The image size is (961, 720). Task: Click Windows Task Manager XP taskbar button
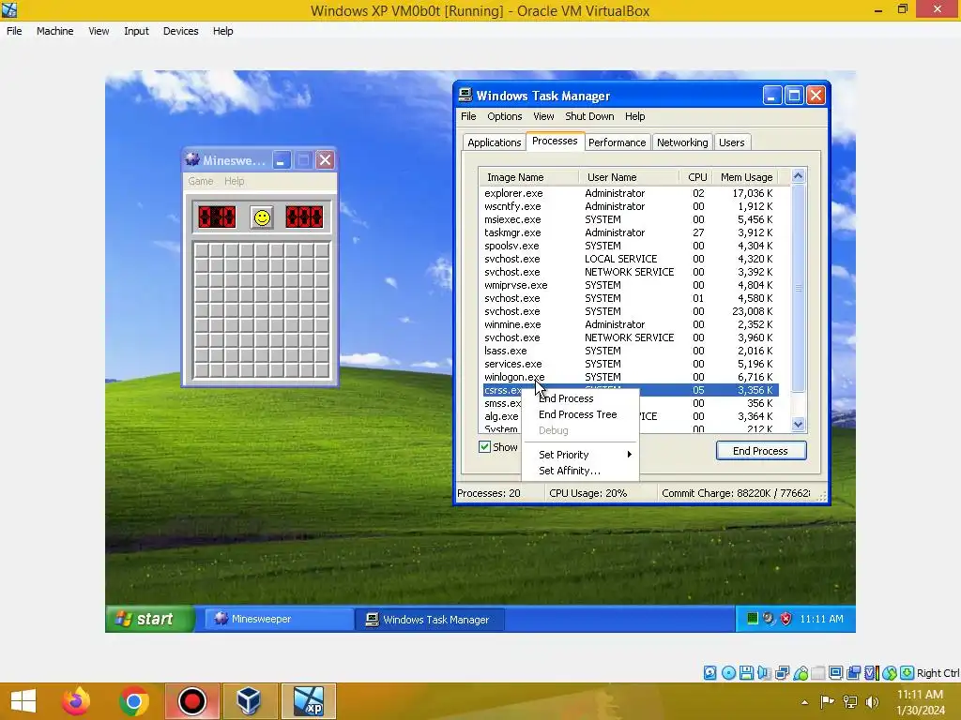point(430,620)
